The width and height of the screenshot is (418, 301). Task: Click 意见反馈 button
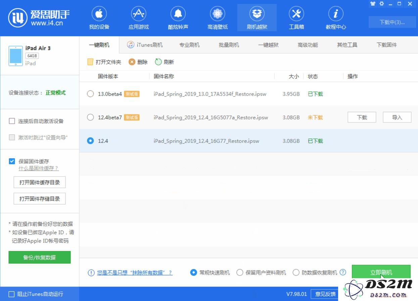(x=325, y=294)
